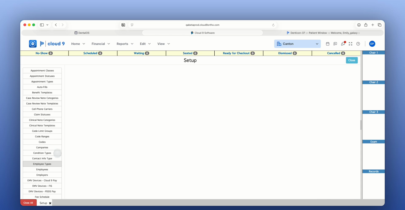This screenshot has height=210, width=405.
Task: Reload the page in Safari
Action: [x=273, y=25]
